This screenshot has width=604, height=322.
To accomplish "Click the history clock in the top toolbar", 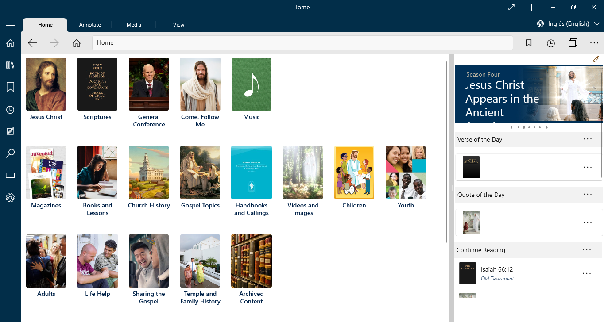I will coord(550,43).
